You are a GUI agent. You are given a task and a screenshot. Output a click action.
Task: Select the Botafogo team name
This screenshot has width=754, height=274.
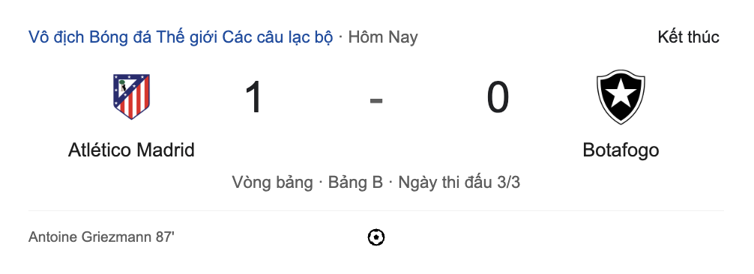click(x=621, y=150)
